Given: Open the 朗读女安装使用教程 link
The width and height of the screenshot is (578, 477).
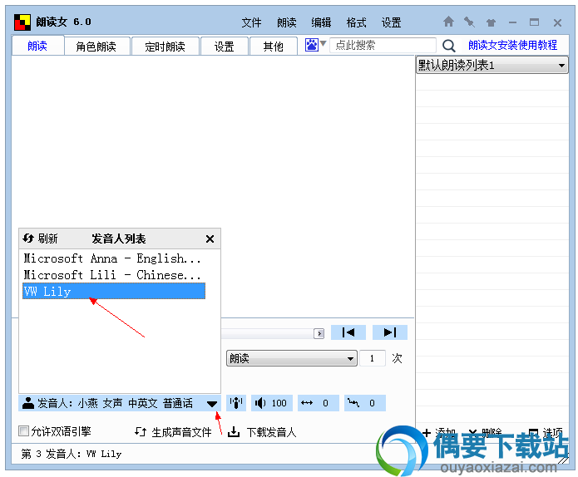Looking at the screenshot, I should click(x=512, y=45).
